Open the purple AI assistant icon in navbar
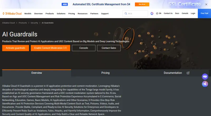 point(152,13)
